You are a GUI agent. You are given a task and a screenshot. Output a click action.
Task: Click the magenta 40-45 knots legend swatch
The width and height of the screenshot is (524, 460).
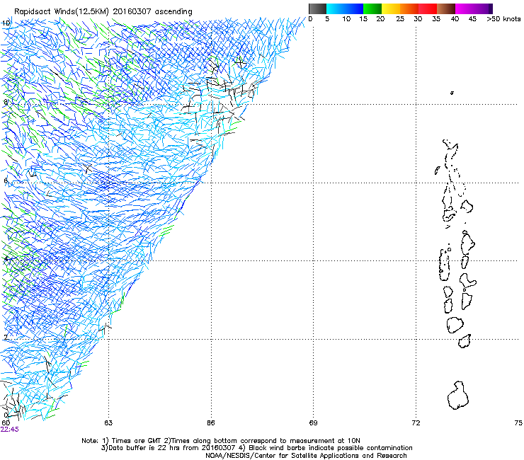pos(464,8)
